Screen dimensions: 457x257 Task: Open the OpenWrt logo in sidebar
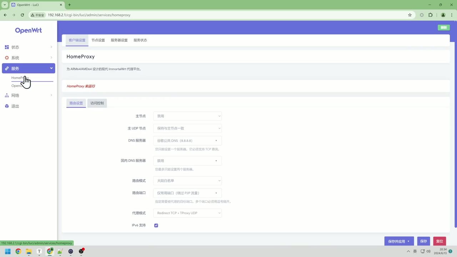tap(28, 30)
